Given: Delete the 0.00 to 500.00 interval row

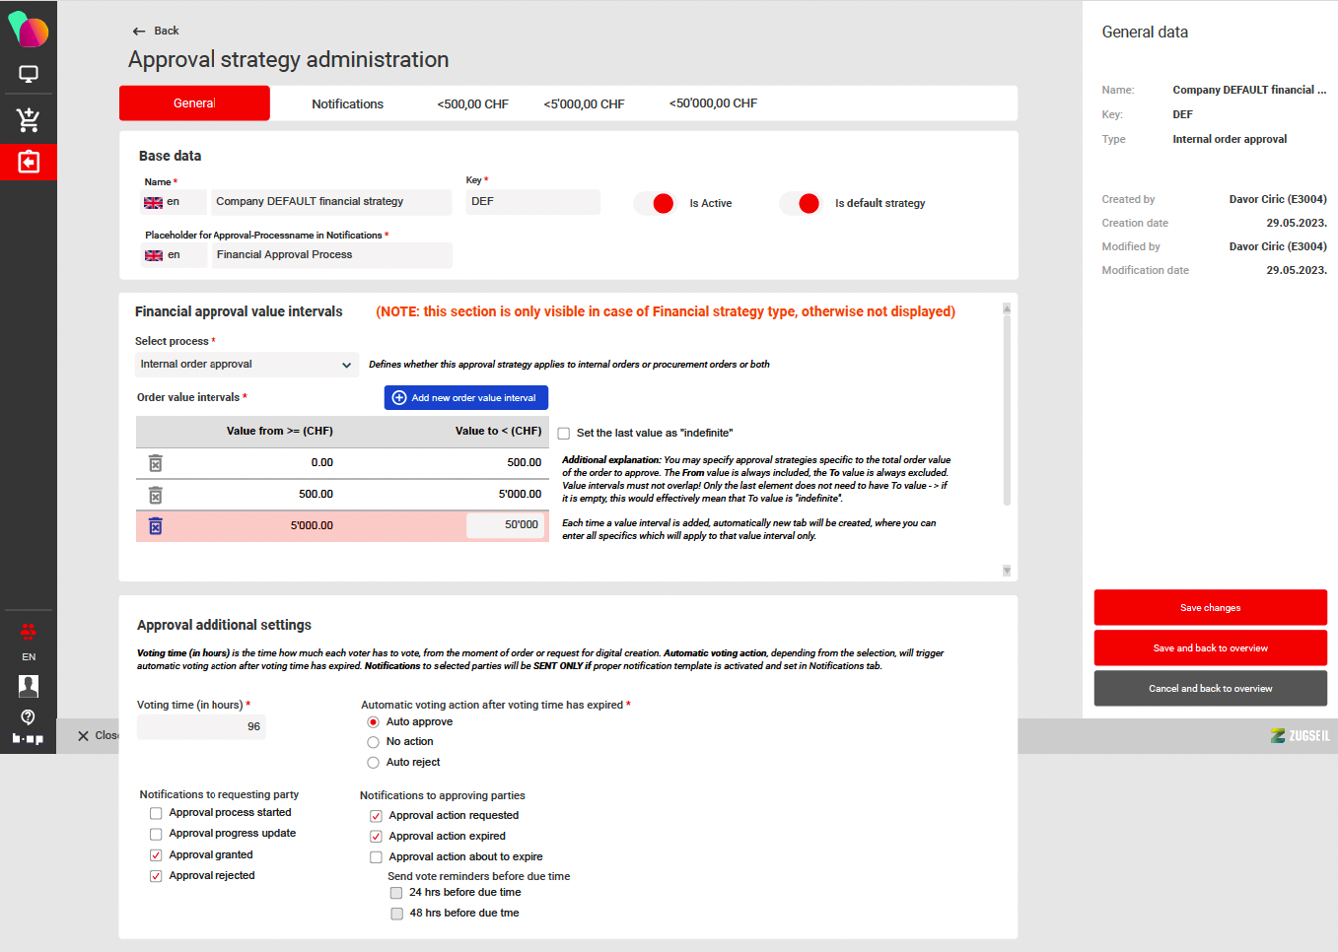Looking at the screenshot, I should point(155,463).
